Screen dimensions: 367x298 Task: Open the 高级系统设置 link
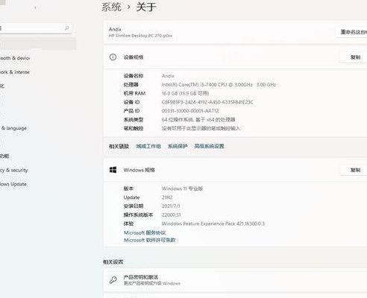tap(209, 146)
